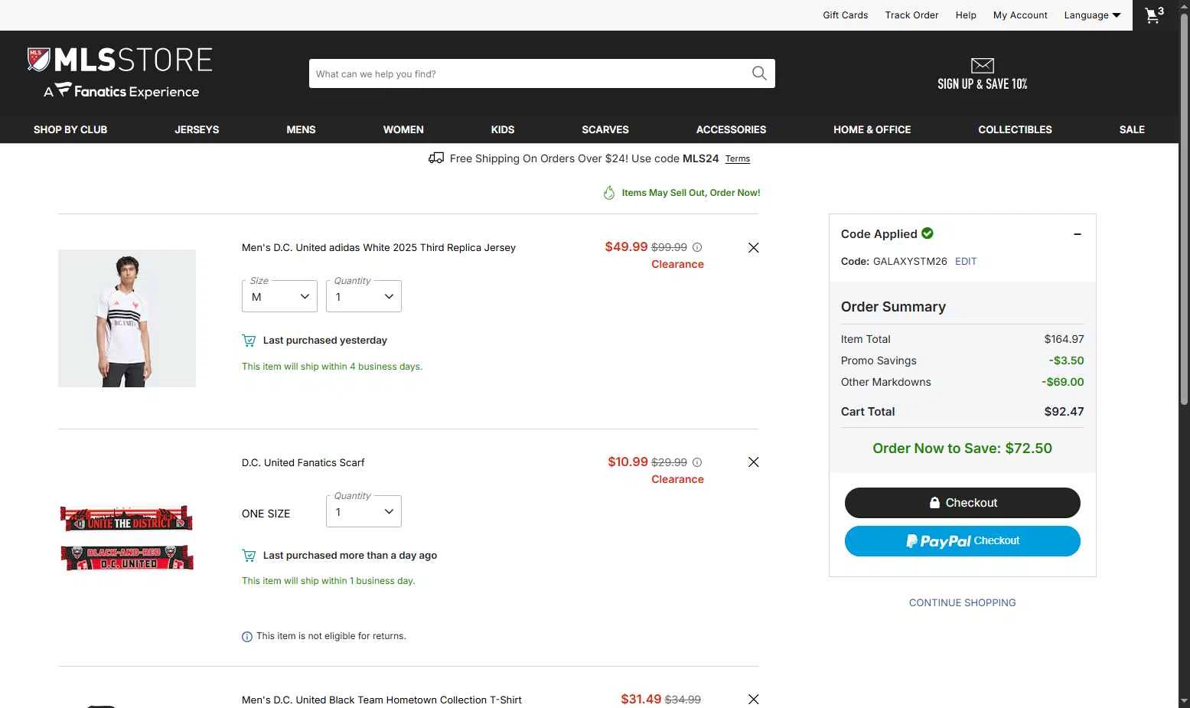Image resolution: width=1190 pixels, height=708 pixels.
Task: Click the envelope Sign Up & Save 10% icon
Action: point(983,66)
